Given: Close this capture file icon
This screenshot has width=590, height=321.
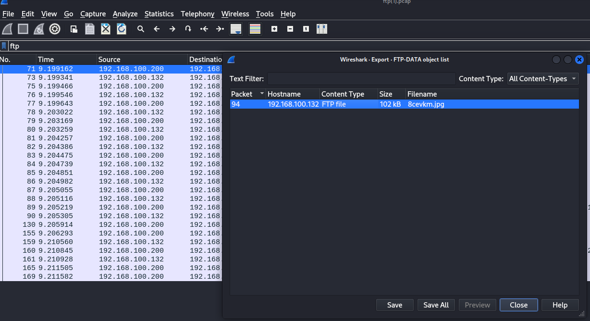Looking at the screenshot, I should tap(106, 29).
